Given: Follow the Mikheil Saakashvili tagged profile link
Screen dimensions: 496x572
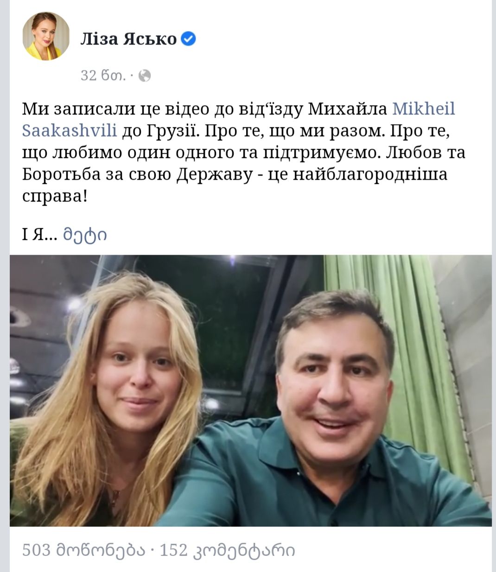Looking at the screenshot, I should point(239,119).
